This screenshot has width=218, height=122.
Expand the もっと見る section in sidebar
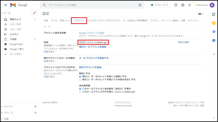pyautogui.click(x=15, y=54)
